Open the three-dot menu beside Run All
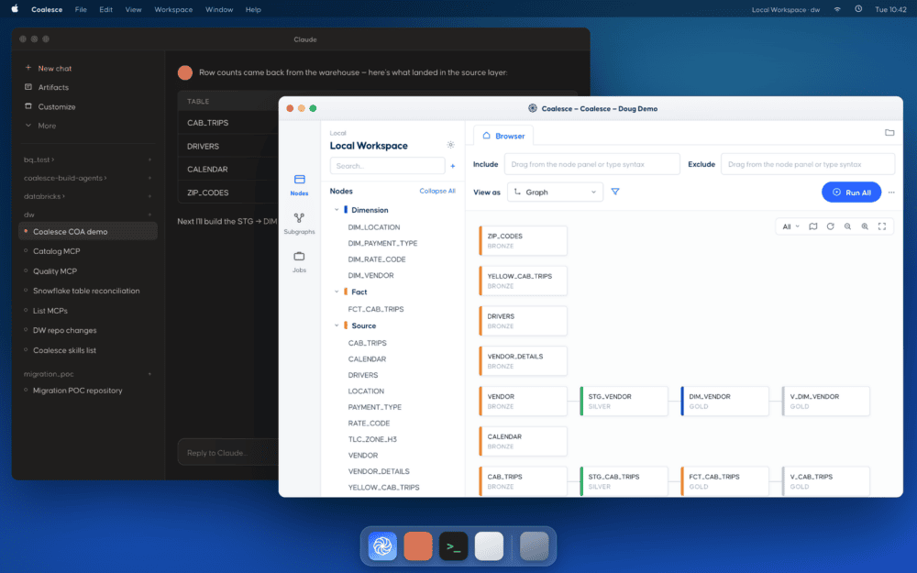 pos(891,193)
